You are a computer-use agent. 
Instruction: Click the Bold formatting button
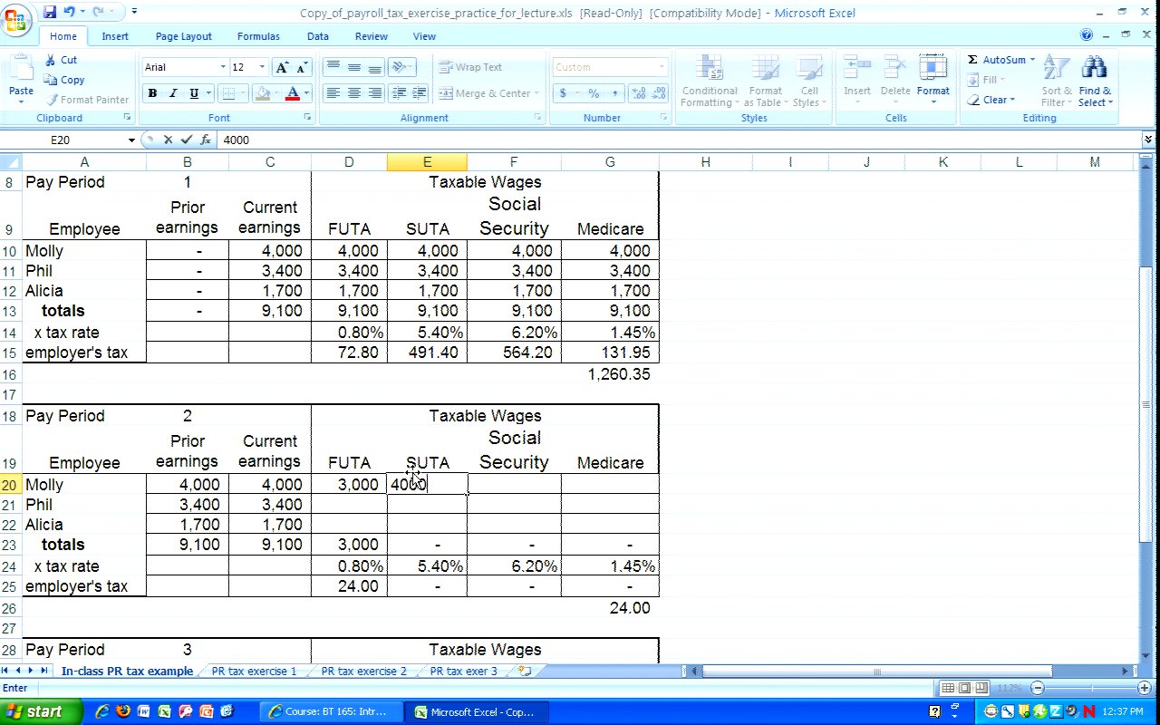[x=152, y=93]
